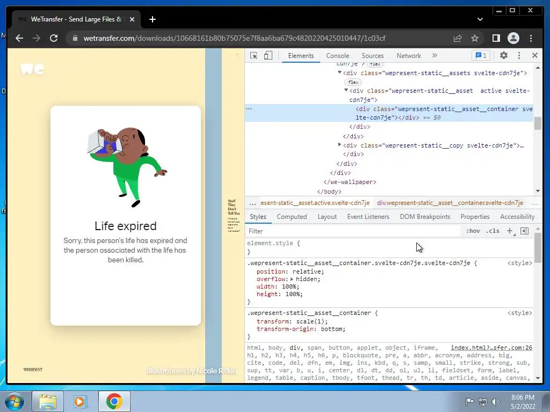
Task: Open File Explorer from taskbar
Action: click(x=48, y=401)
